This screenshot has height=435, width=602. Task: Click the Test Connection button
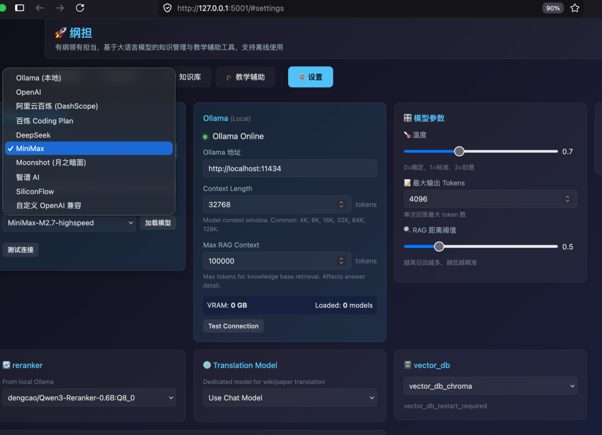pos(234,326)
